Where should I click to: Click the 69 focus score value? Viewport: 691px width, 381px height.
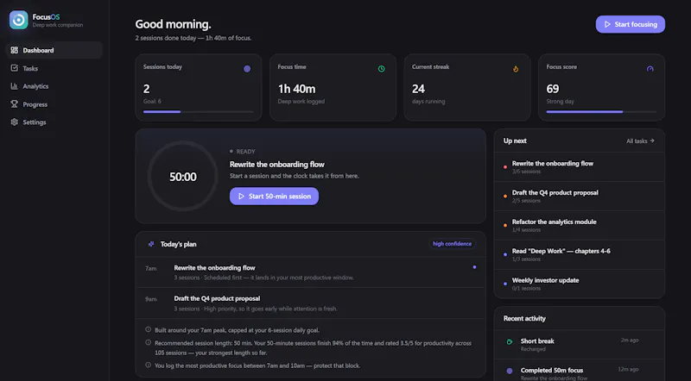pyautogui.click(x=553, y=89)
